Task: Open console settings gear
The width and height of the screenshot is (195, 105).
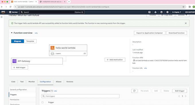Action: 167,12
